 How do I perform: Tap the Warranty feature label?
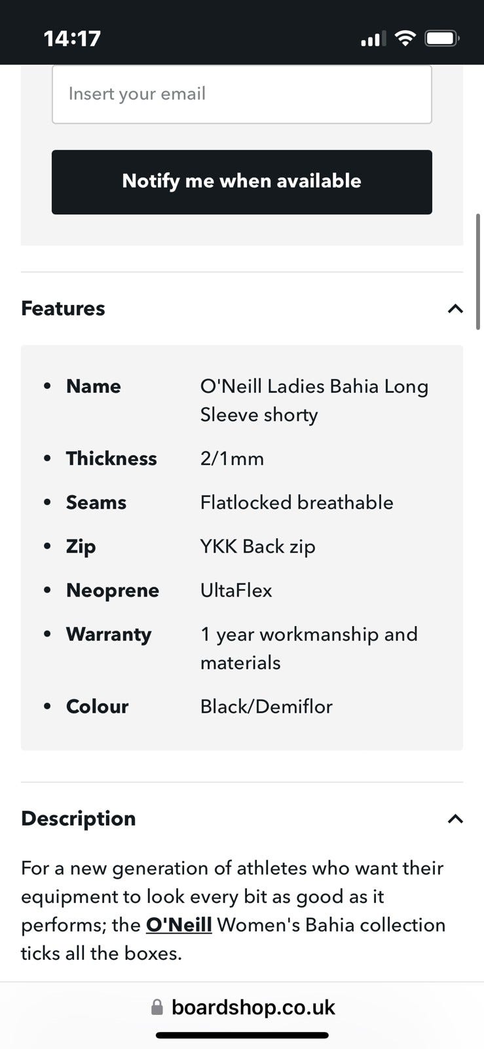109,634
